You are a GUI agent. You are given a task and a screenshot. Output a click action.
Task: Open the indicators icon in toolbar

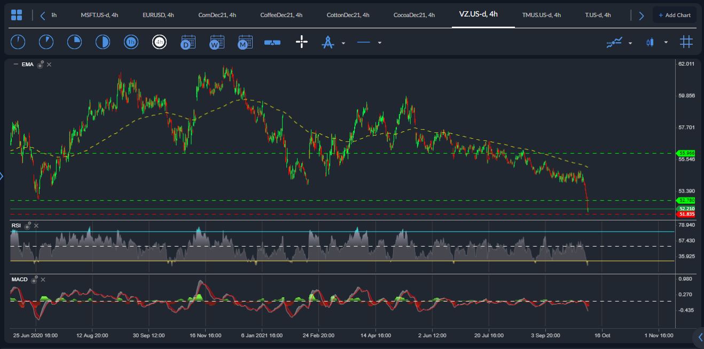pyautogui.click(x=614, y=42)
